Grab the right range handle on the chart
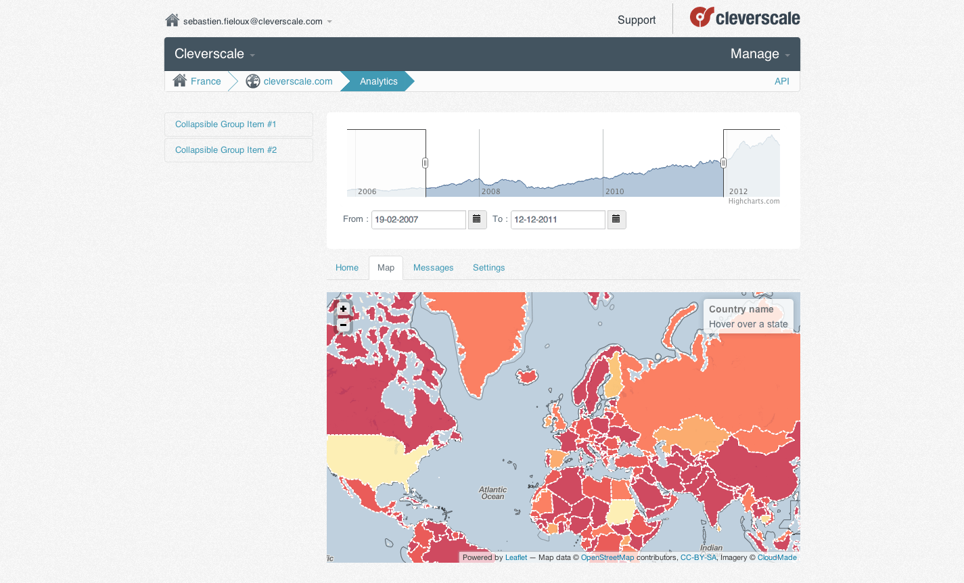 click(x=724, y=163)
